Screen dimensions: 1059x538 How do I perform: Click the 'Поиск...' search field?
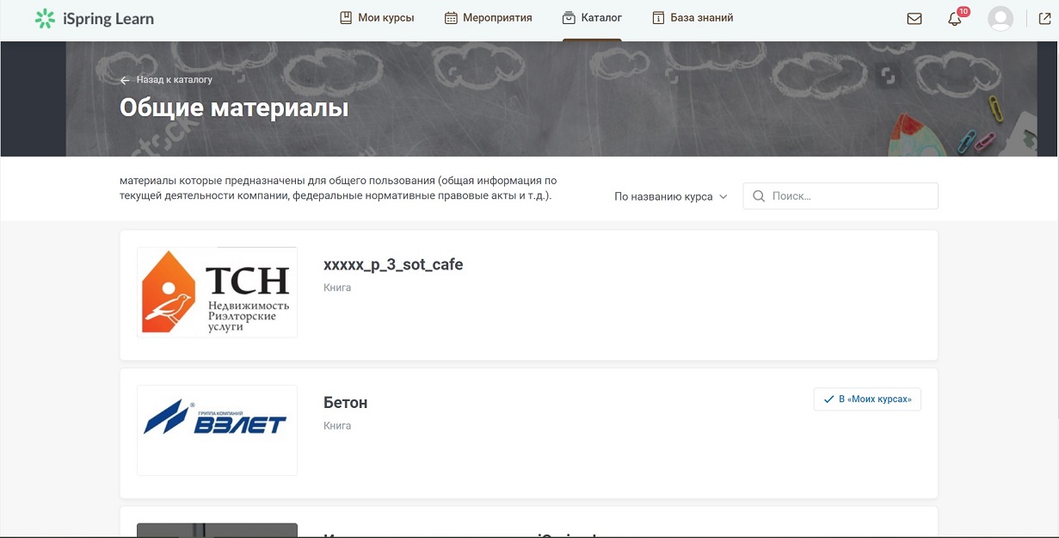[840, 196]
